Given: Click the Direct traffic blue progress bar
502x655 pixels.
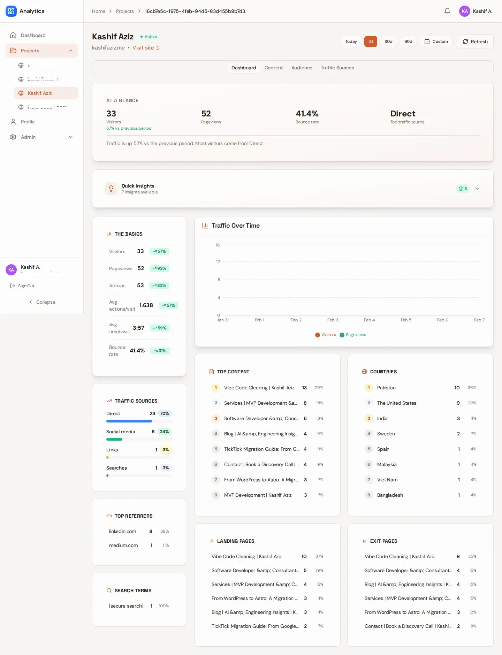Looking at the screenshot, I should [x=129, y=421].
